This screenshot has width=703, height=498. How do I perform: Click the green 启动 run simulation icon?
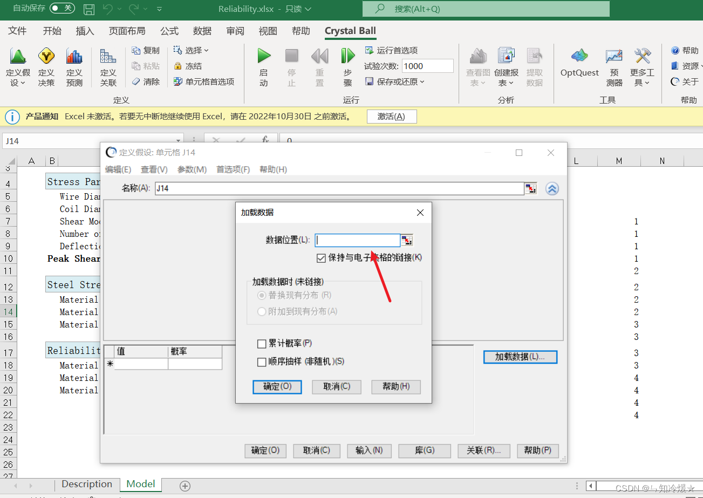(x=264, y=59)
